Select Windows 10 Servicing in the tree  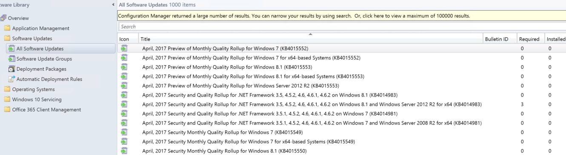(37, 100)
